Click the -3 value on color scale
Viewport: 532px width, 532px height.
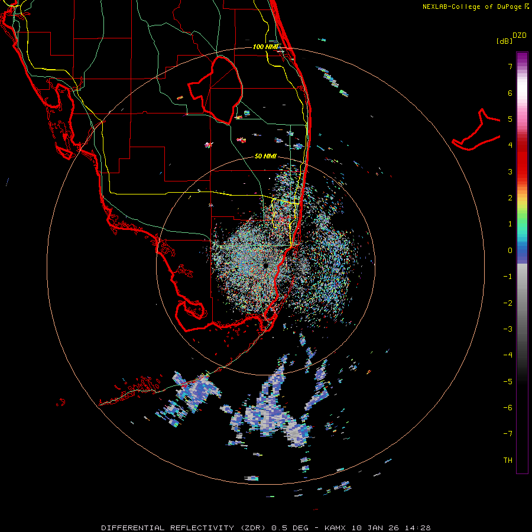pyautogui.click(x=508, y=329)
